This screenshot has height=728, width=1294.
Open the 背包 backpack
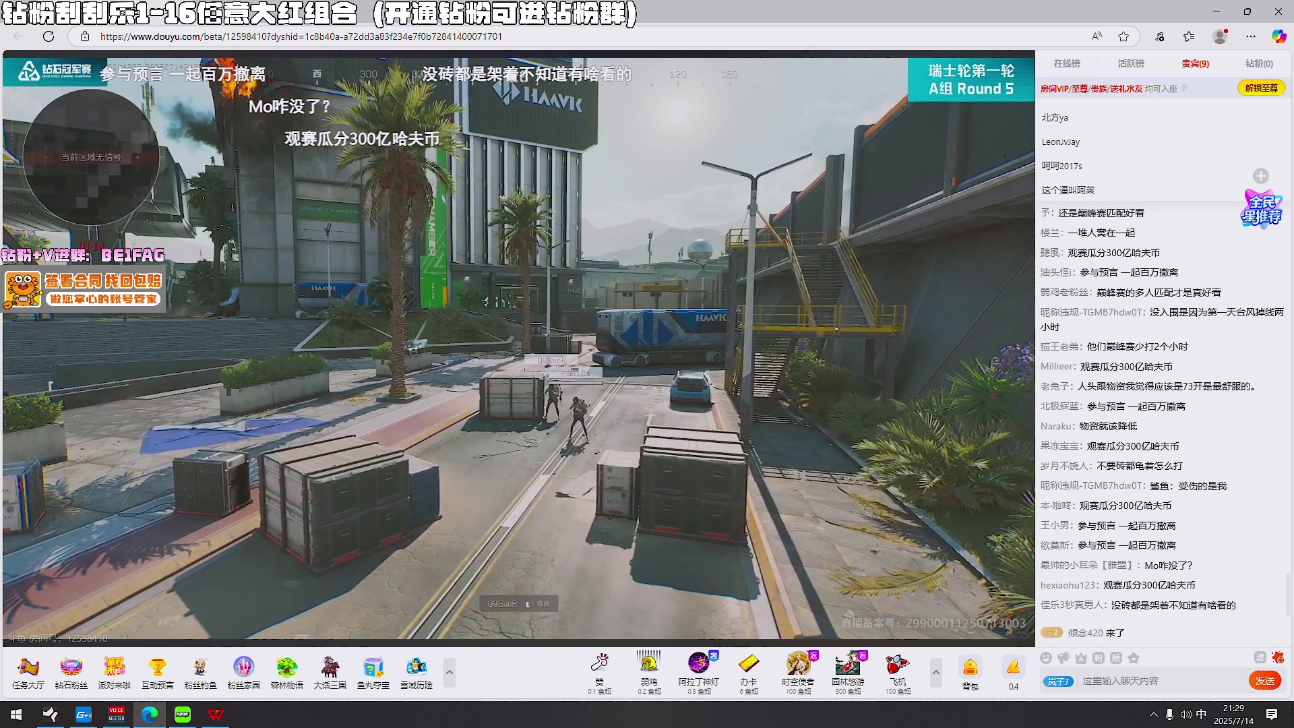click(x=970, y=673)
